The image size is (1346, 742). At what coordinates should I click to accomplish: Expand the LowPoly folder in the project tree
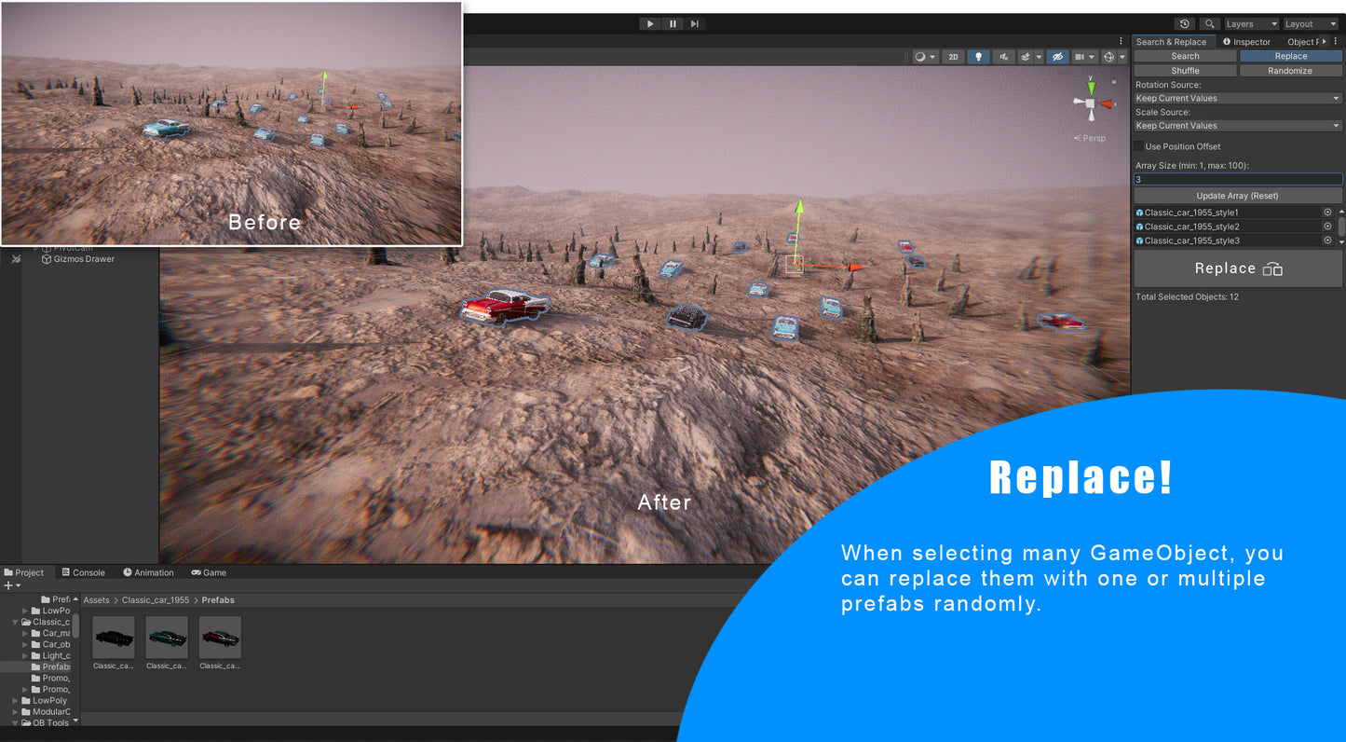tap(16, 700)
